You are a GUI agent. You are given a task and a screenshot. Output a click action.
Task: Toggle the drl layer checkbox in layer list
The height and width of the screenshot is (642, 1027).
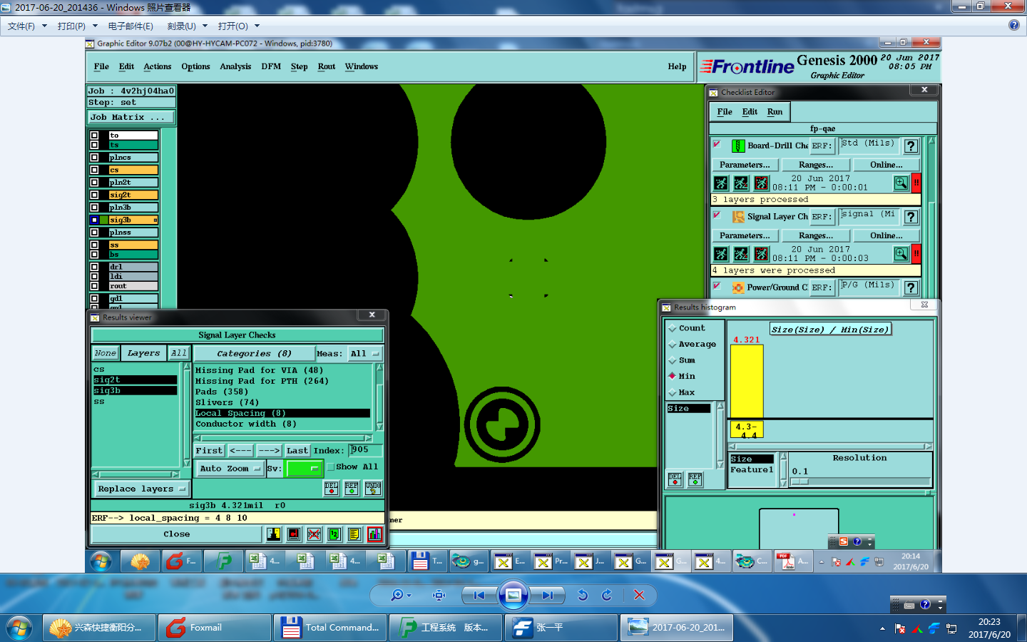pos(94,267)
